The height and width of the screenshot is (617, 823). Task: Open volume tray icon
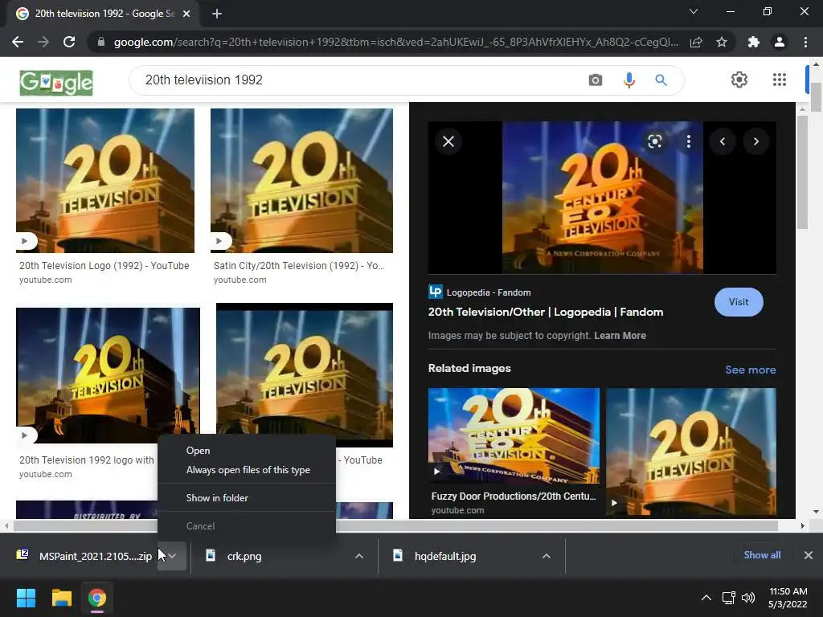click(x=748, y=598)
